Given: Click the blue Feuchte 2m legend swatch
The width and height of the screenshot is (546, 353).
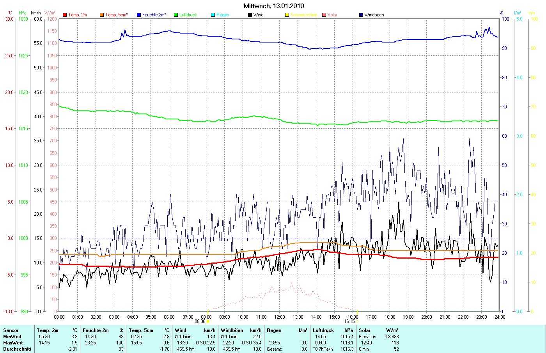Looking at the screenshot, I should pos(139,15).
